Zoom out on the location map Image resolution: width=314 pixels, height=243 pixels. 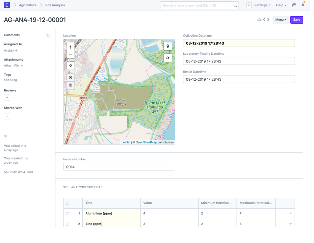tap(71, 55)
